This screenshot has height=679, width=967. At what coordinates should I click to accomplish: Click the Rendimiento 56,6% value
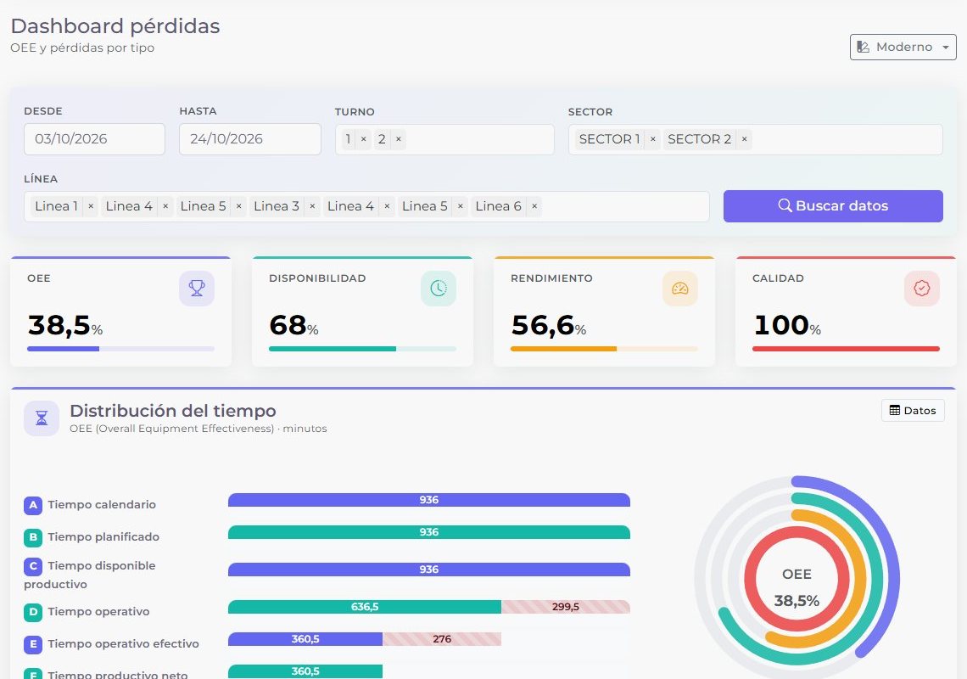tap(548, 325)
